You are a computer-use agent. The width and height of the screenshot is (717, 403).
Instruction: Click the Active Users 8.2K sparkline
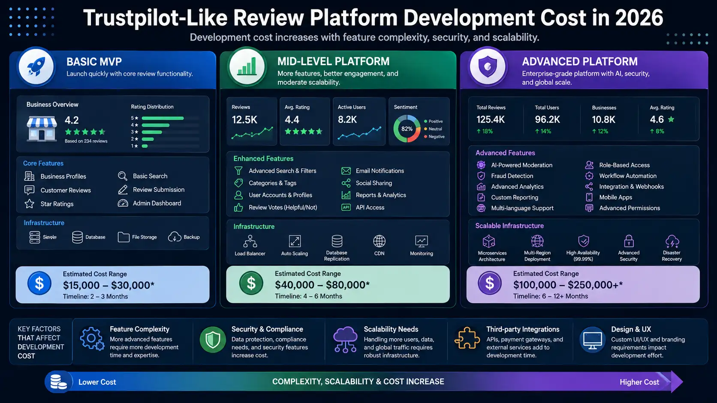click(x=359, y=133)
